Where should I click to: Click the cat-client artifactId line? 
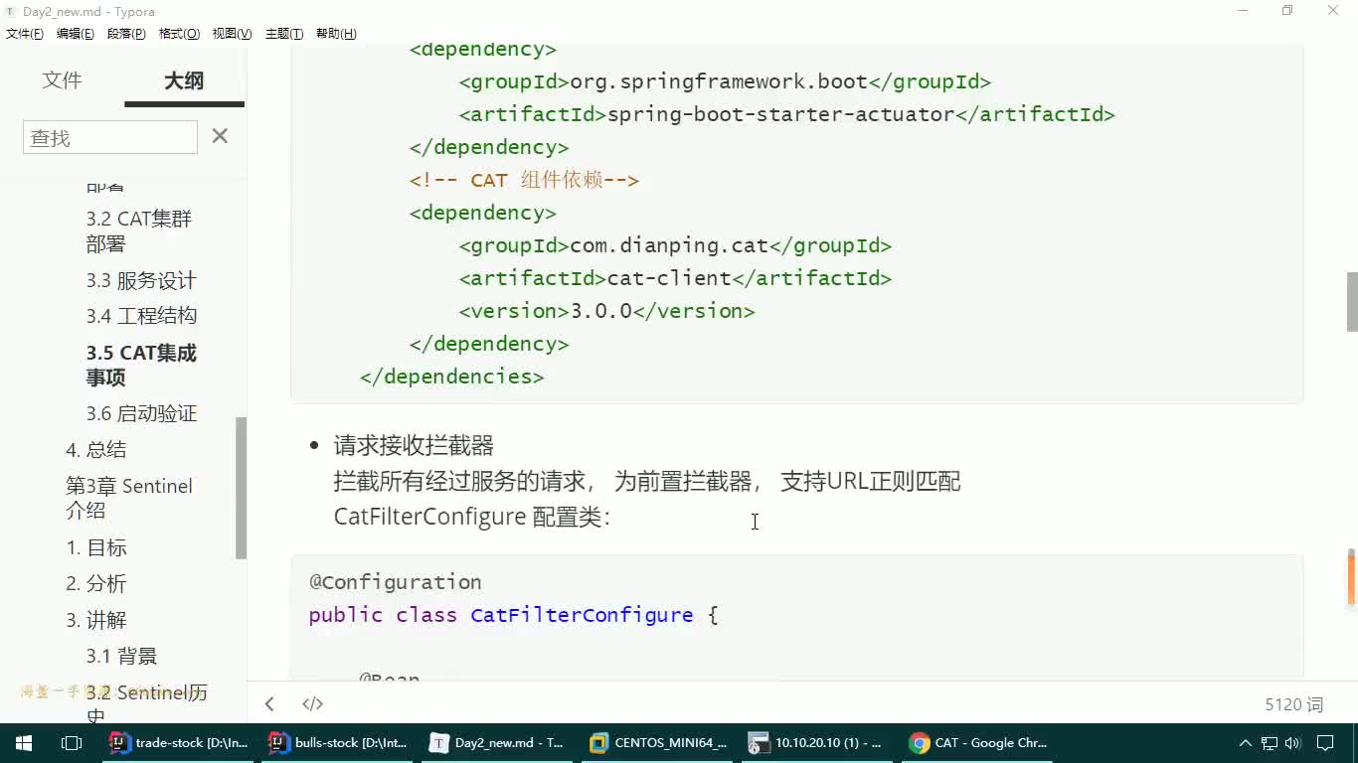675,278
